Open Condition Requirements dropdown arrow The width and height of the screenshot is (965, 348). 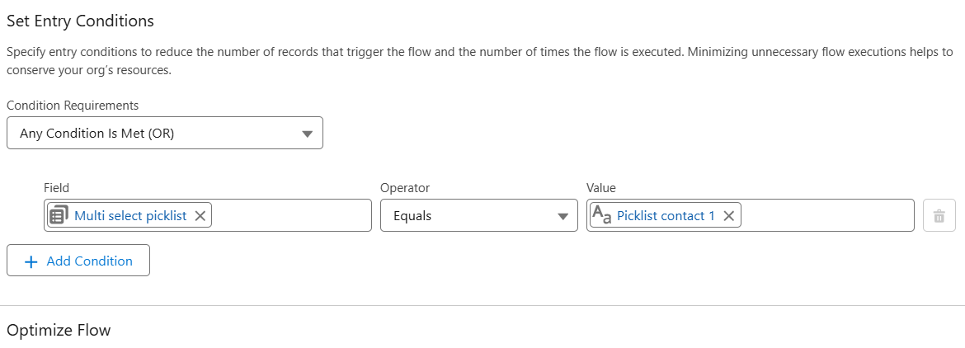(x=307, y=134)
